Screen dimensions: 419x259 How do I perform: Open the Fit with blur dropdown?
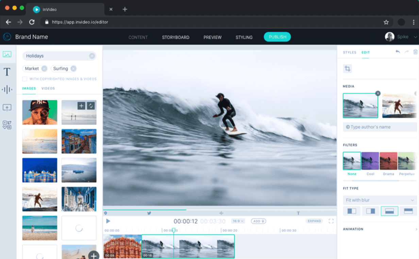(x=380, y=200)
